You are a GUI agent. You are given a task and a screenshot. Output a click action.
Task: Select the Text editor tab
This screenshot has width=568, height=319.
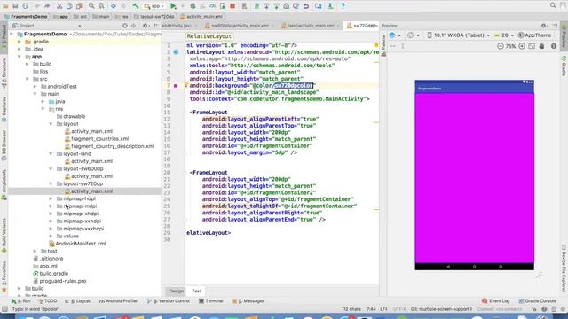[196, 292]
